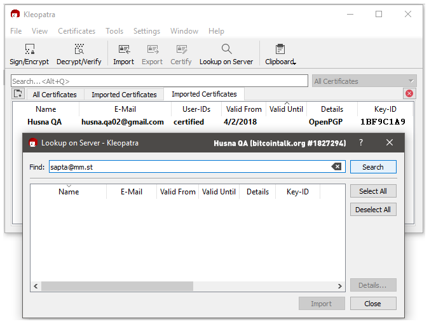Click the dialog help question mark
The height and width of the screenshot is (324, 429).
pyautogui.click(x=361, y=142)
